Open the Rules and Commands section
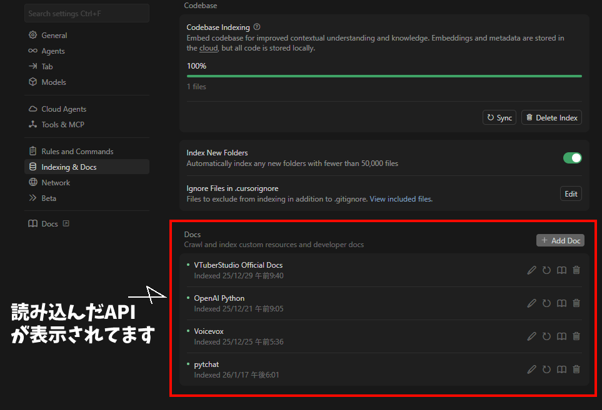Image resolution: width=602 pixels, height=410 pixels. coord(78,152)
